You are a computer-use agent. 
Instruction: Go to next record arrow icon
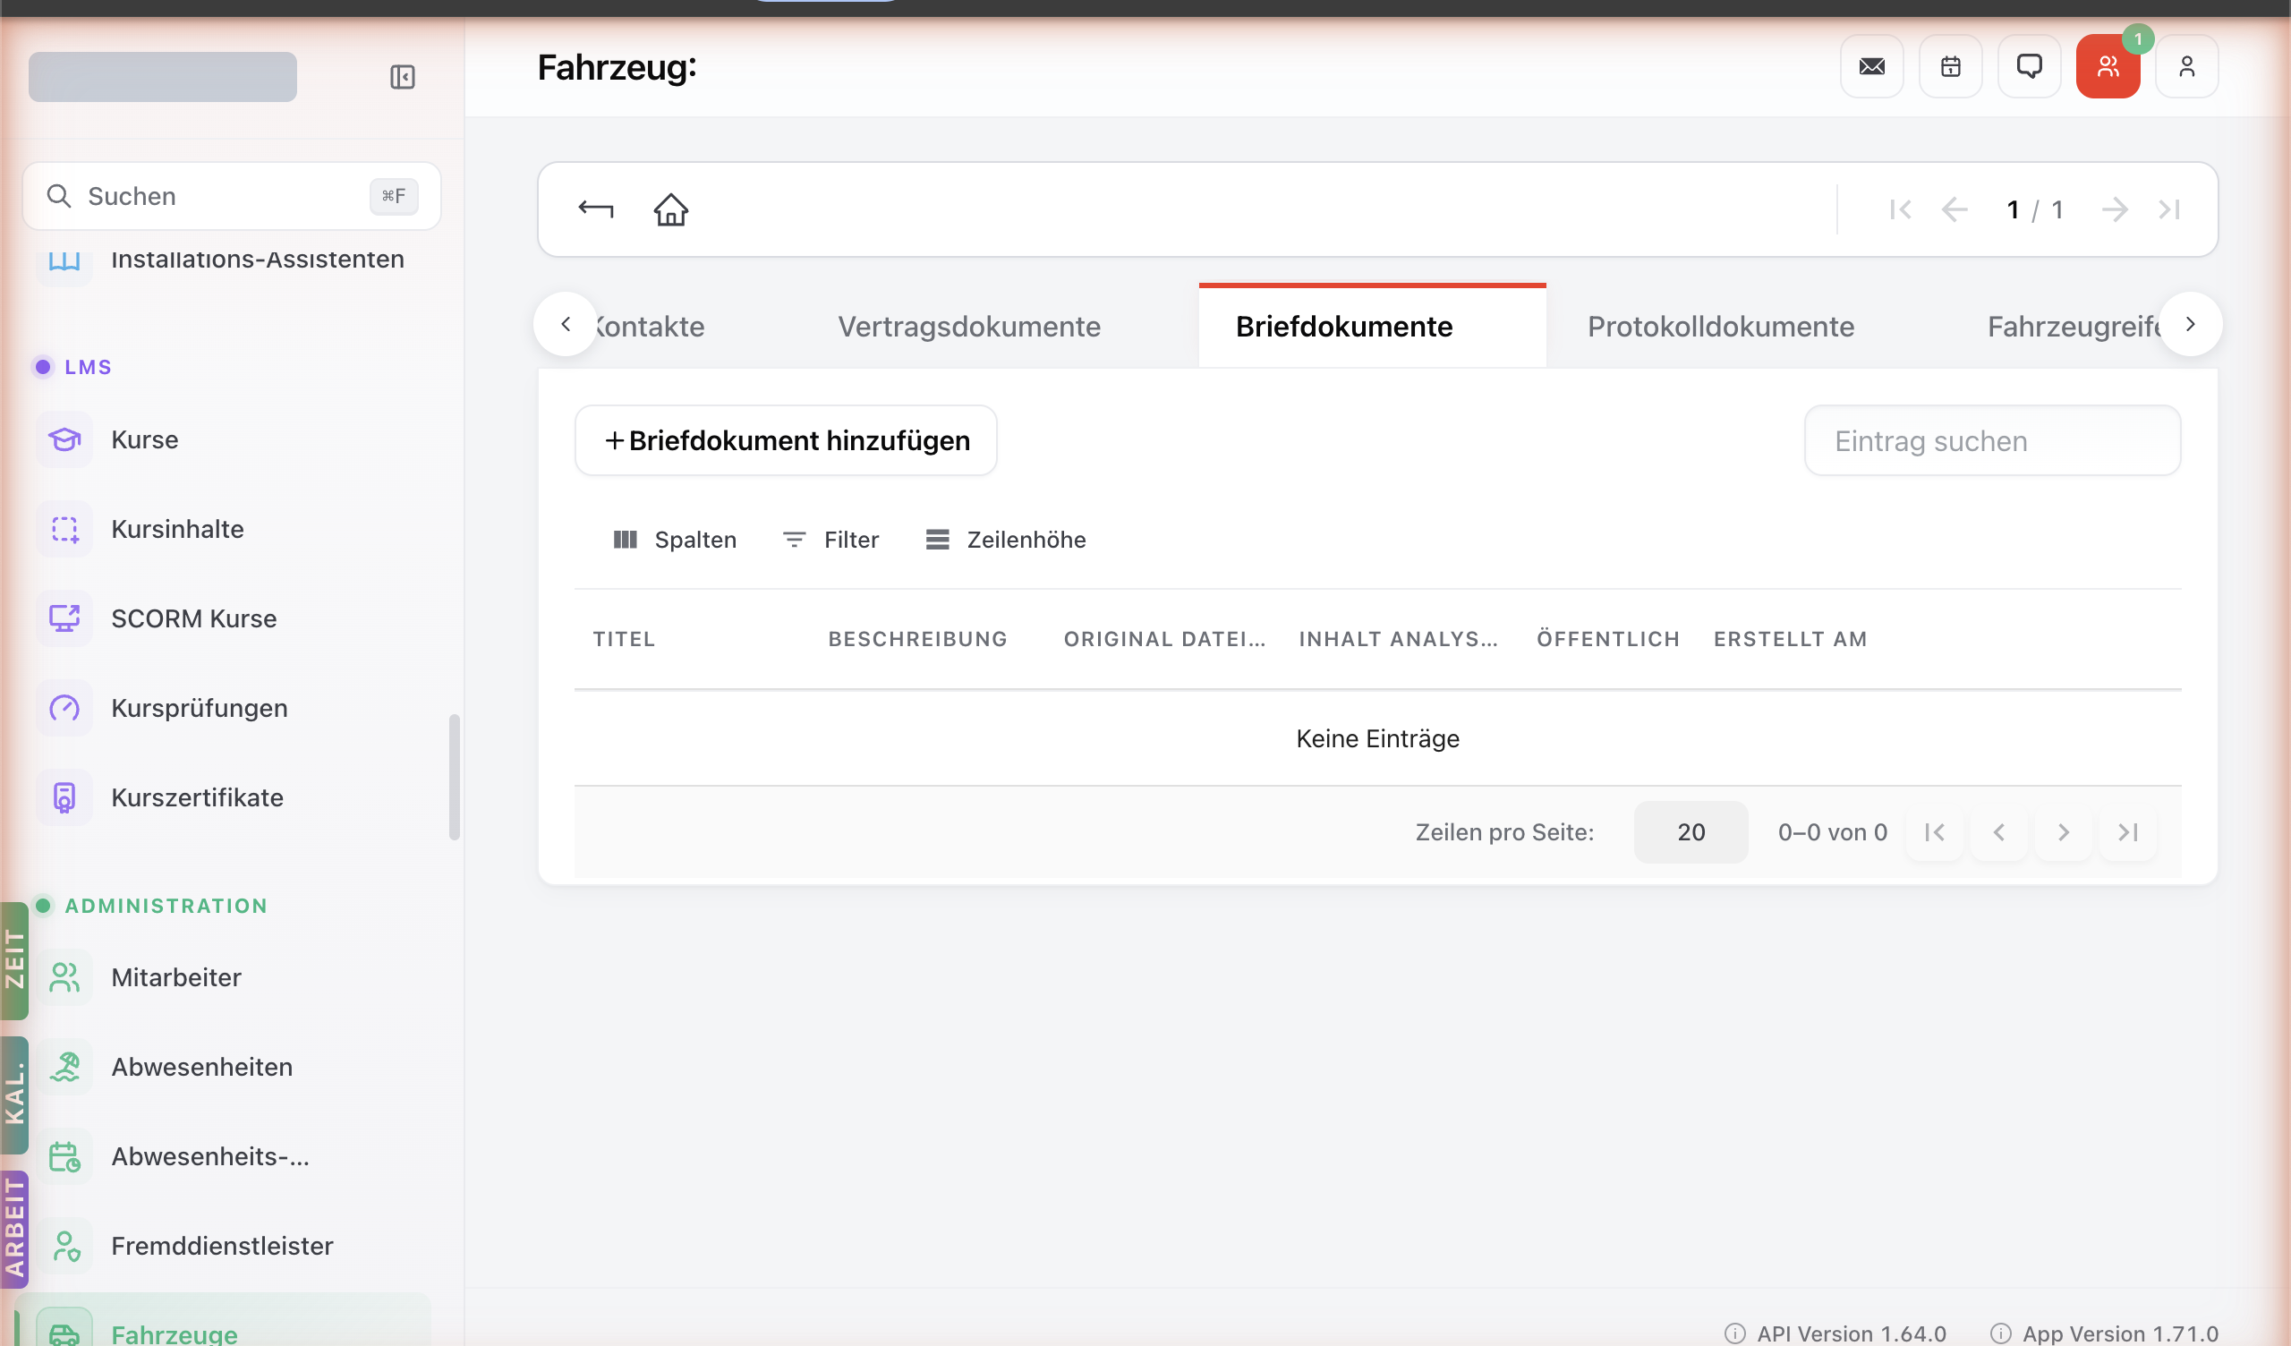click(2115, 209)
